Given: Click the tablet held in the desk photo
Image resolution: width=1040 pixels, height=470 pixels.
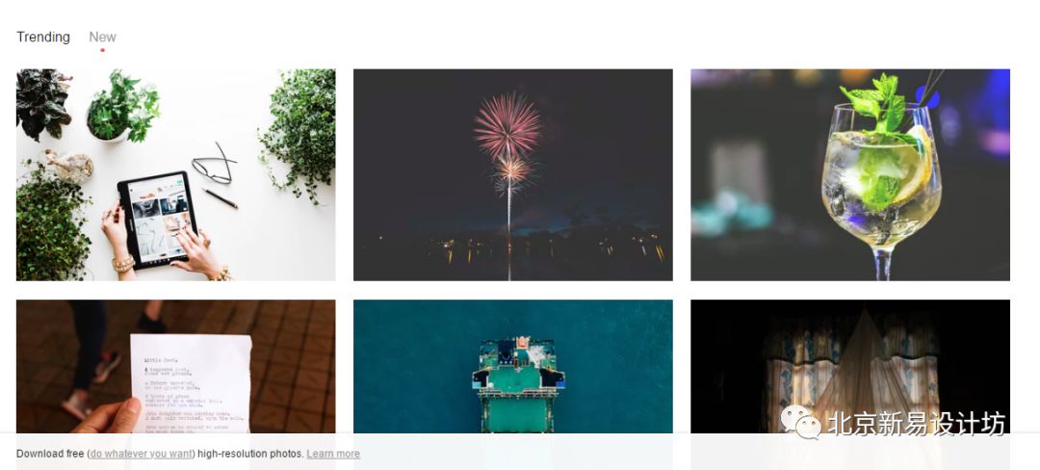Looking at the screenshot, I should point(158,219).
